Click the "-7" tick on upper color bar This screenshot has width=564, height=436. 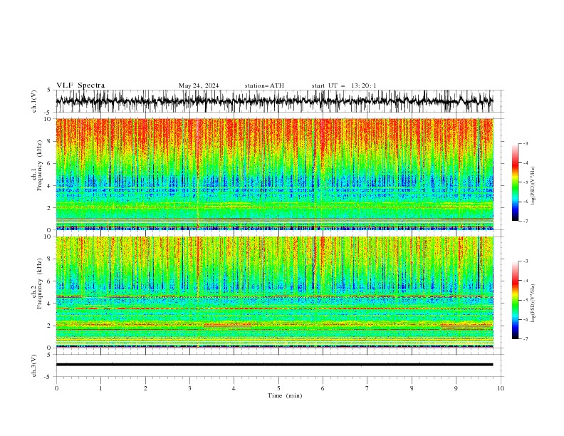coord(526,221)
